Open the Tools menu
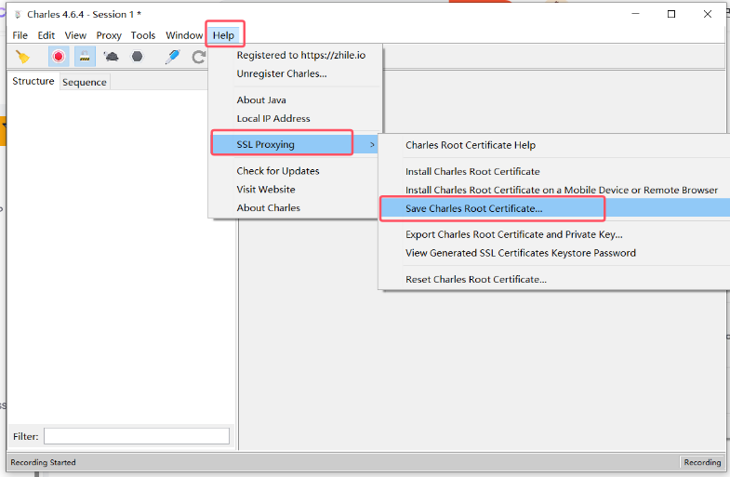The image size is (730, 477). 143,35
